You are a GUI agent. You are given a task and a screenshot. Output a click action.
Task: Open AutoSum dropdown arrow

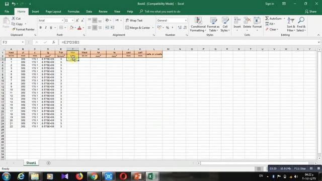[284, 19]
